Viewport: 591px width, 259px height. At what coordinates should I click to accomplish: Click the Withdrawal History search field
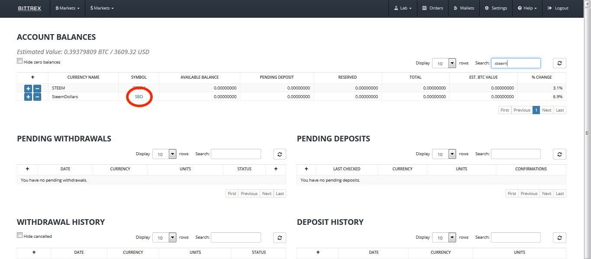[236, 237]
